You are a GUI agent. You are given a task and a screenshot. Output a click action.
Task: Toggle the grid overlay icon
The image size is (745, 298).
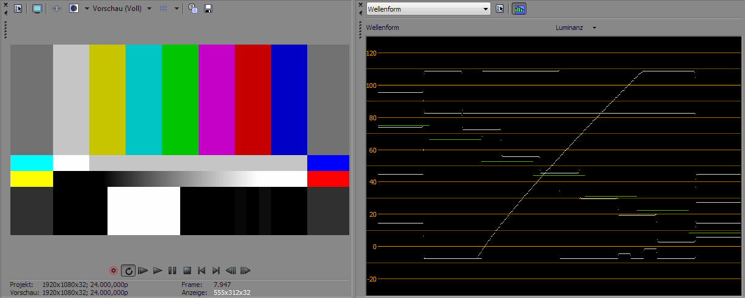pyautogui.click(x=163, y=9)
